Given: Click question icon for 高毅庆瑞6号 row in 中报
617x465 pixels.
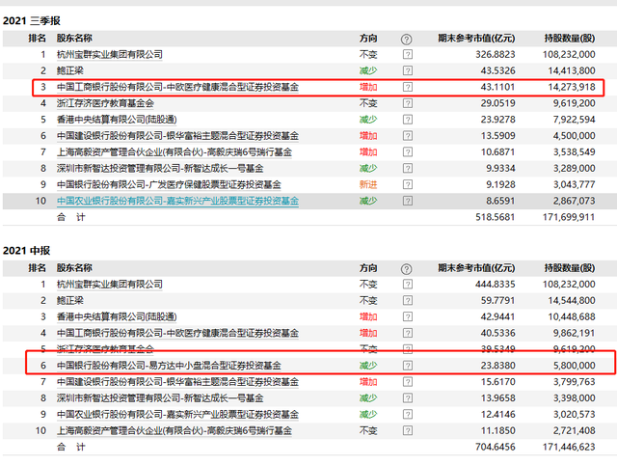Looking at the screenshot, I should [x=408, y=430].
